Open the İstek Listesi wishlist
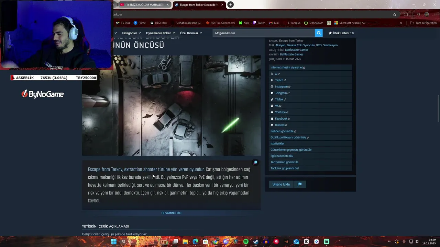Image resolution: width=440 pixels, height=247 pixels. point(341,33)
